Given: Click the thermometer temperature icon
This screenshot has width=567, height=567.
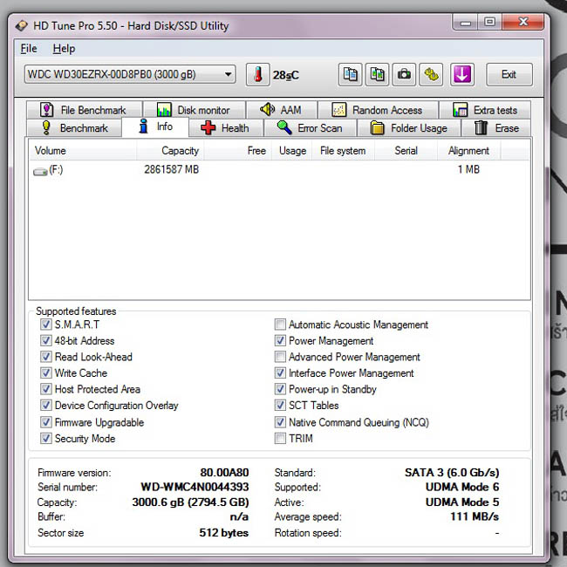Looking at the screenshot, I should point(258,75).
